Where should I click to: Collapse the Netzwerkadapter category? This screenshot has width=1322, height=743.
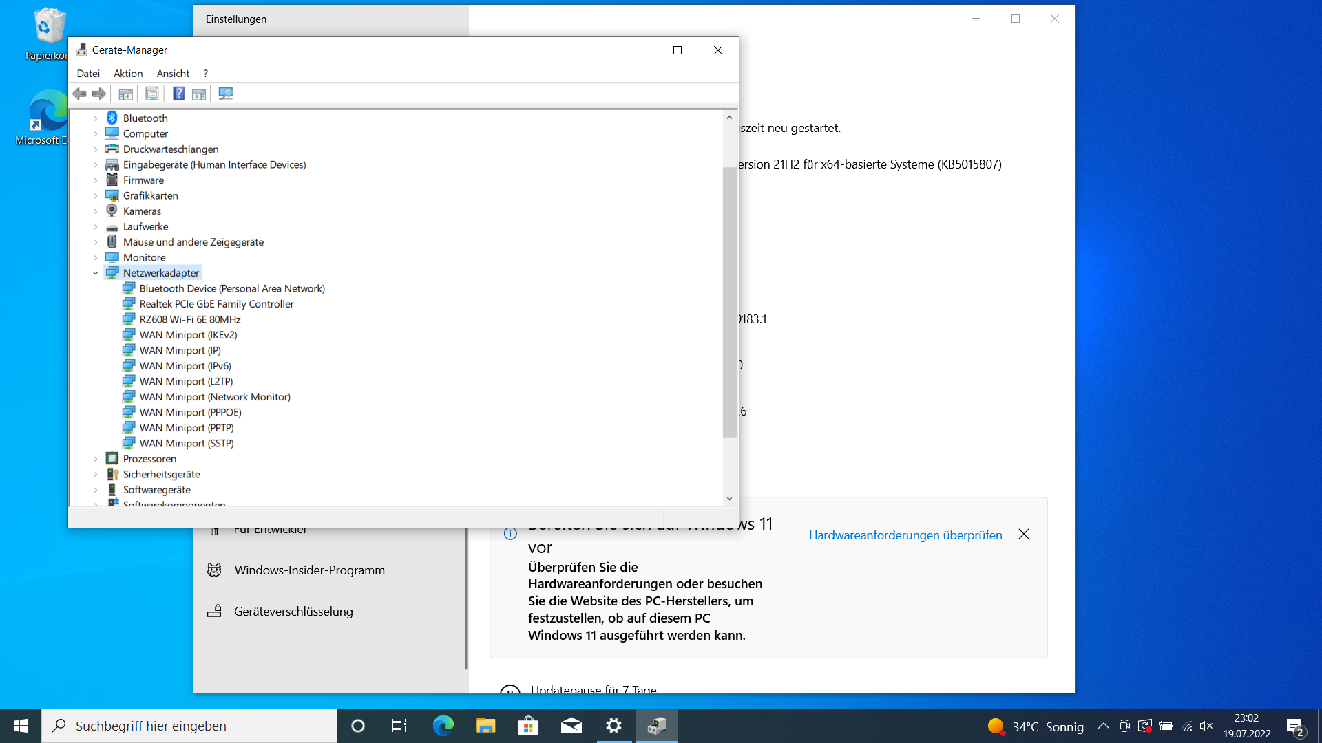tap(96, 272)
